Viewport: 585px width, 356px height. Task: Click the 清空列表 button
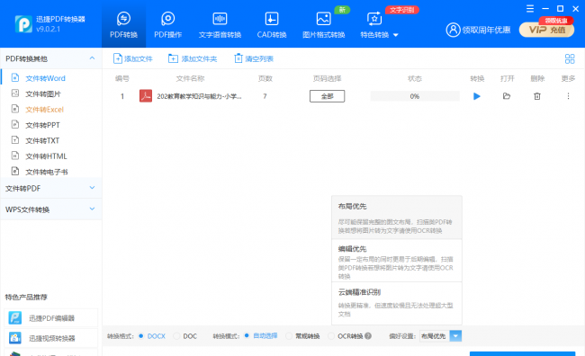pos(254,58)
